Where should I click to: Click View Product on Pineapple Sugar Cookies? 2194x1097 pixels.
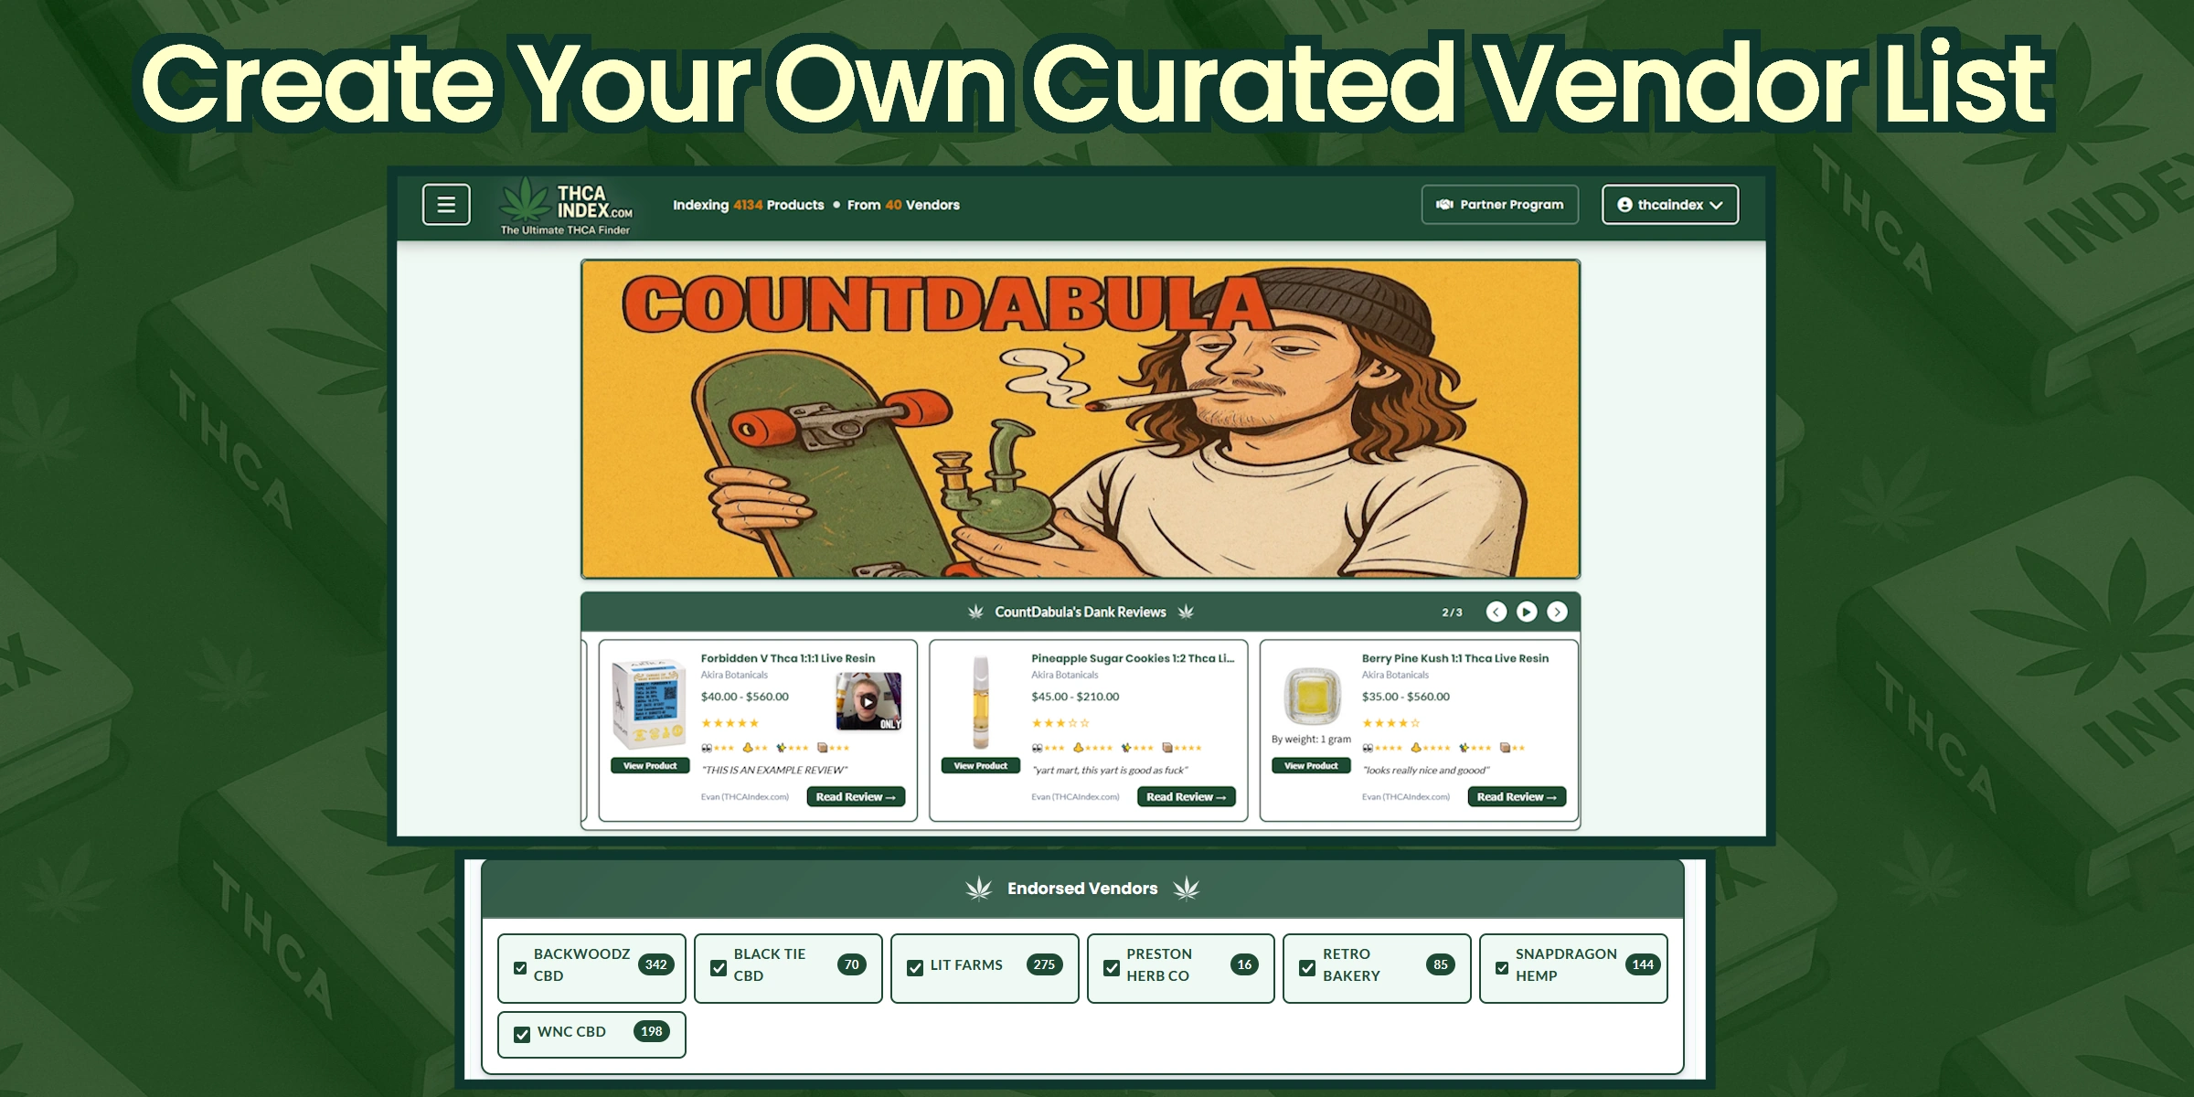980,765
